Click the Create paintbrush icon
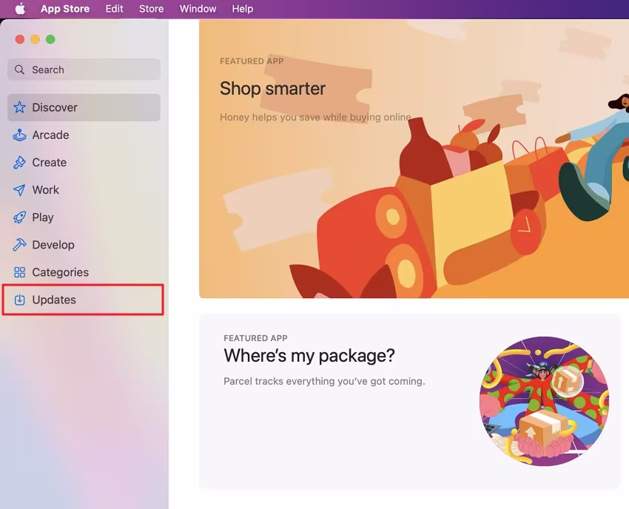The image size is (629, 509). [x=19, y=163]
